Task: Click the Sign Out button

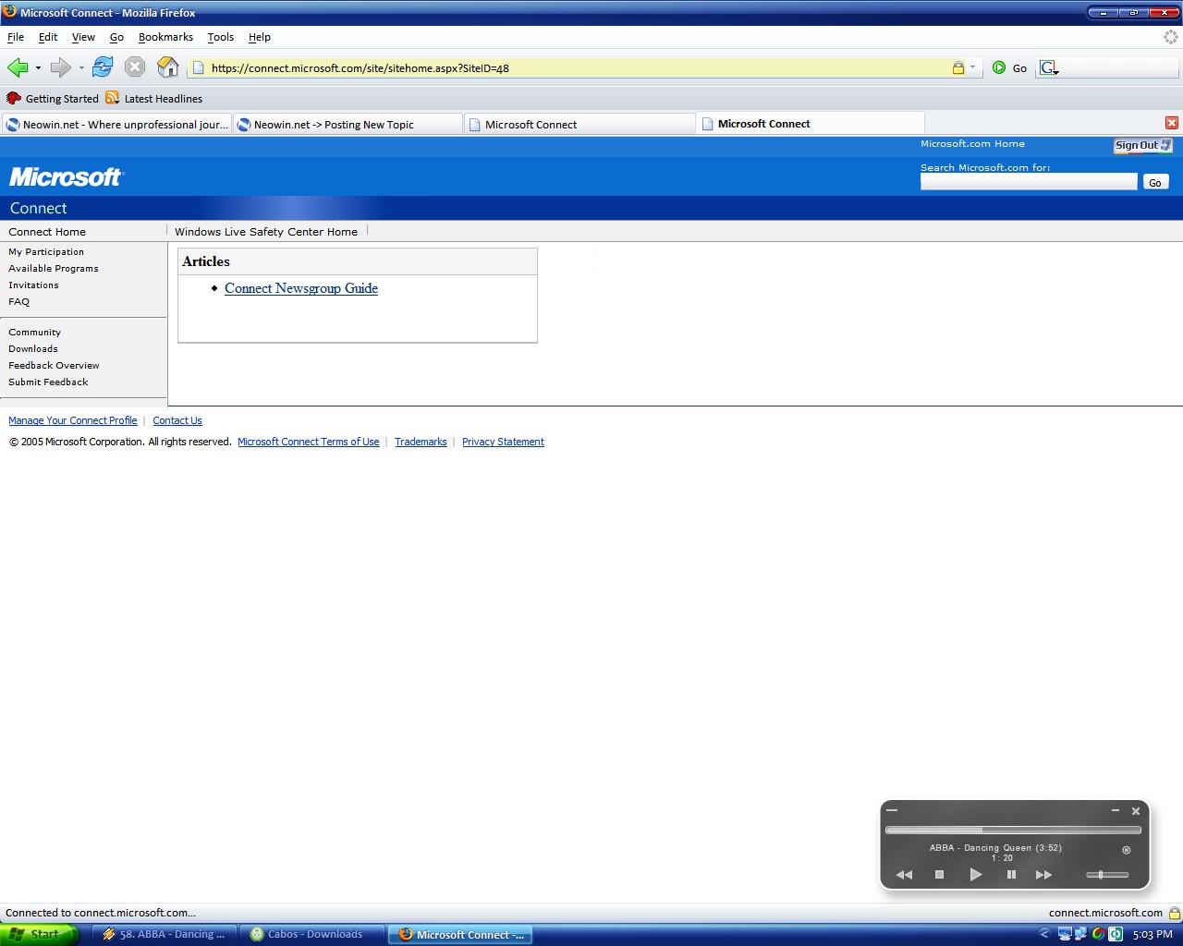Action: coord(1142,145)
